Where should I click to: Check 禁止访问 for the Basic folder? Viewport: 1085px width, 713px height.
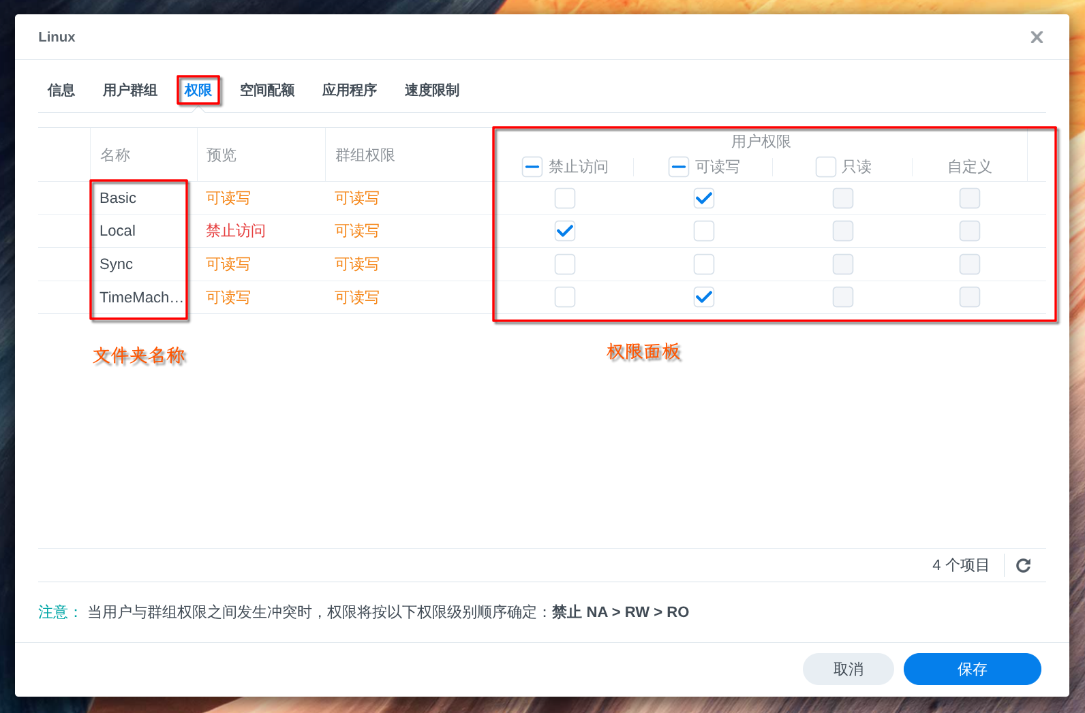pyautogui.click(x=565, y=198)
